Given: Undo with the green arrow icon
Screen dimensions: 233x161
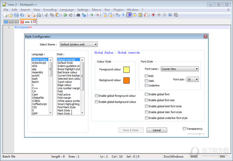Looking at the screenshot, I should click(x=65, y=15).
